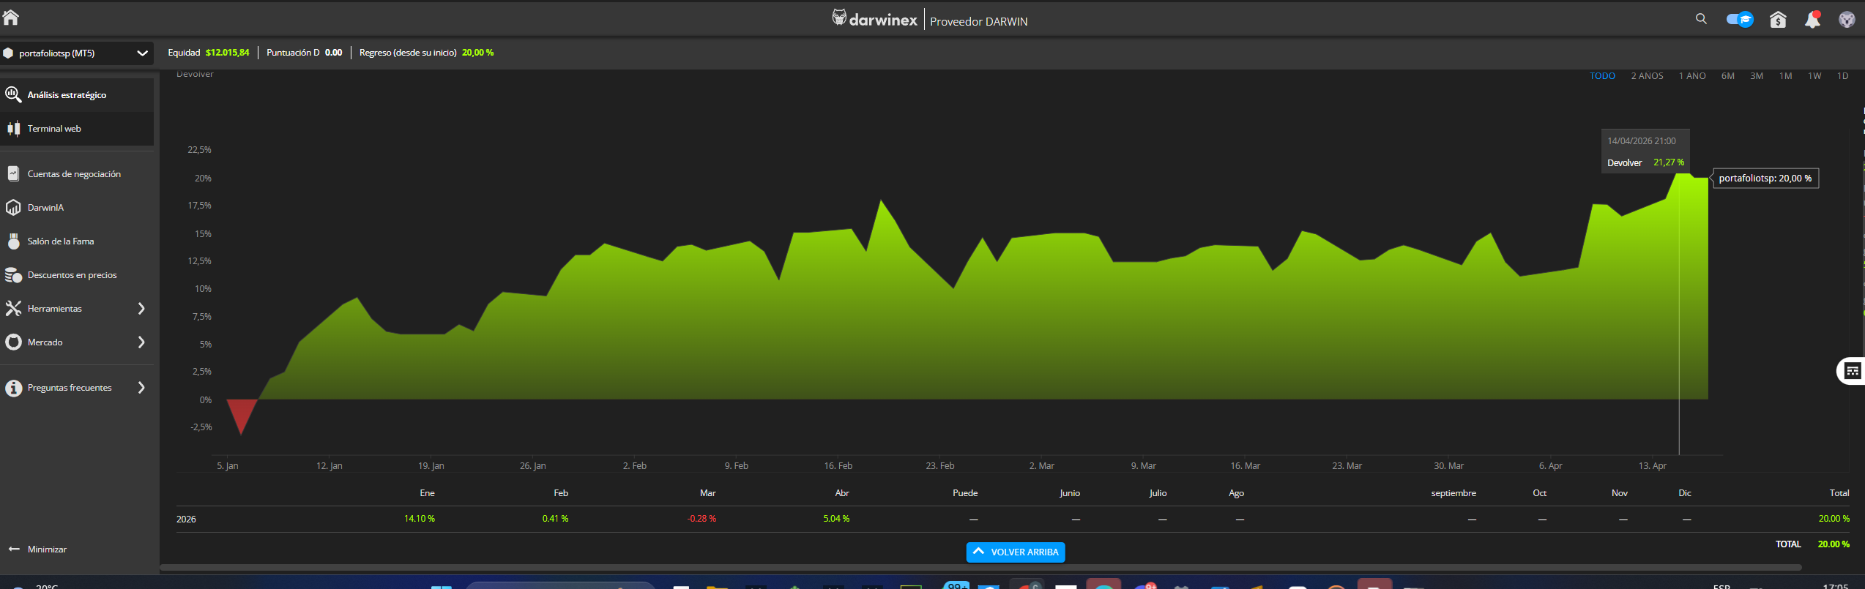The image size is (1865, 589).
Task: Click the Herramientas tools icon
Action: point(13,309)
